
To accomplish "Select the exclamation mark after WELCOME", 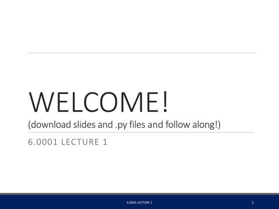I will (x=165, y=102).
